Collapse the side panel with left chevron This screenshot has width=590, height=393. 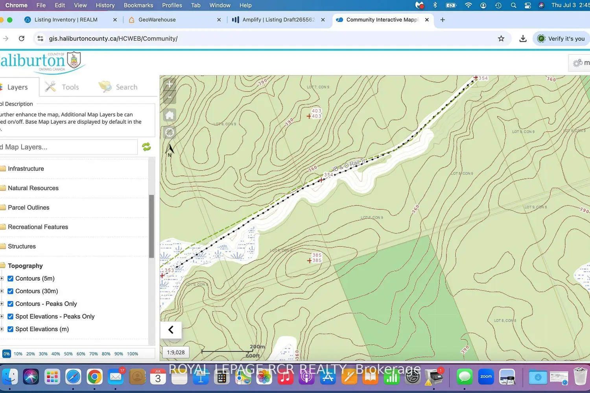171,330
